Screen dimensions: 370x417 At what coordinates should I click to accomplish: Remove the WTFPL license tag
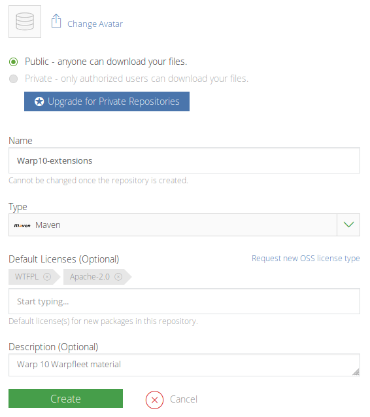(x=47, y=277)
